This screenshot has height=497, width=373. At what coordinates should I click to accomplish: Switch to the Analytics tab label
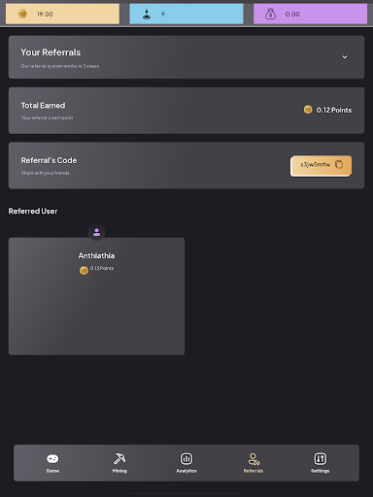(x=186, y=471)
